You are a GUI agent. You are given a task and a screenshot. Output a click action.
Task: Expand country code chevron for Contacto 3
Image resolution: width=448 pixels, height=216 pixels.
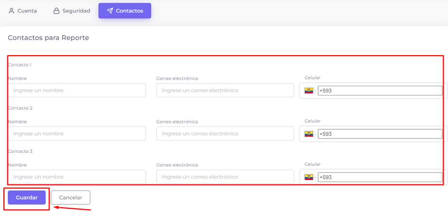(x=315, y=178)
